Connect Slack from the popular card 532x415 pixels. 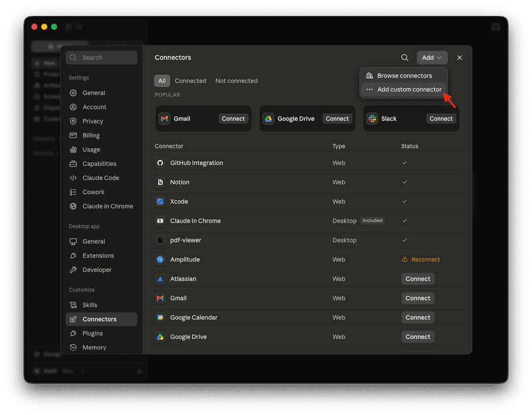[x=440, y=119]
